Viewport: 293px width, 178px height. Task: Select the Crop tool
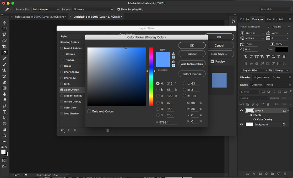click(4, 47)
